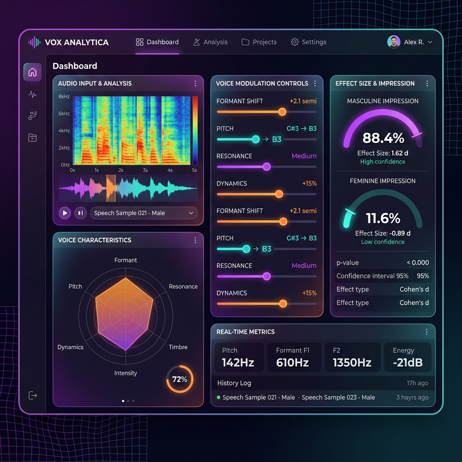Open the Home icon in sidebar
Image resolution: width=462 pixels, height=462 pixels.
point(32,72)
